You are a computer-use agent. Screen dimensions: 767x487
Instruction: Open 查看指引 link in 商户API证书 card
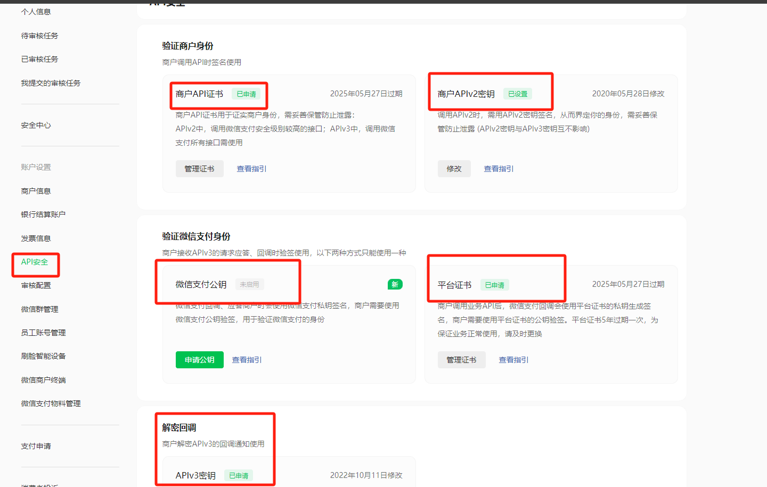[251, 169]
